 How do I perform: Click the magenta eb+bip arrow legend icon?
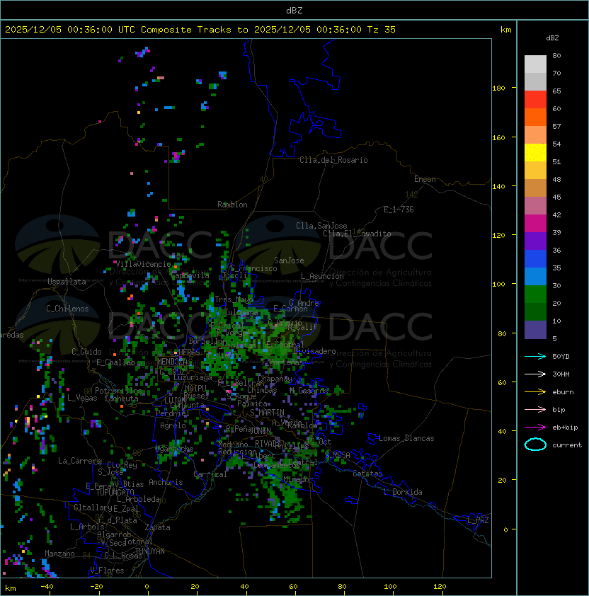[535, 428]
